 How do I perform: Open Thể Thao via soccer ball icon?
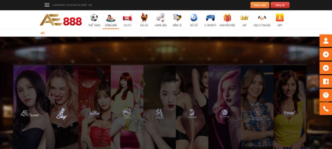pyautogui.click(x=94, y=17)
